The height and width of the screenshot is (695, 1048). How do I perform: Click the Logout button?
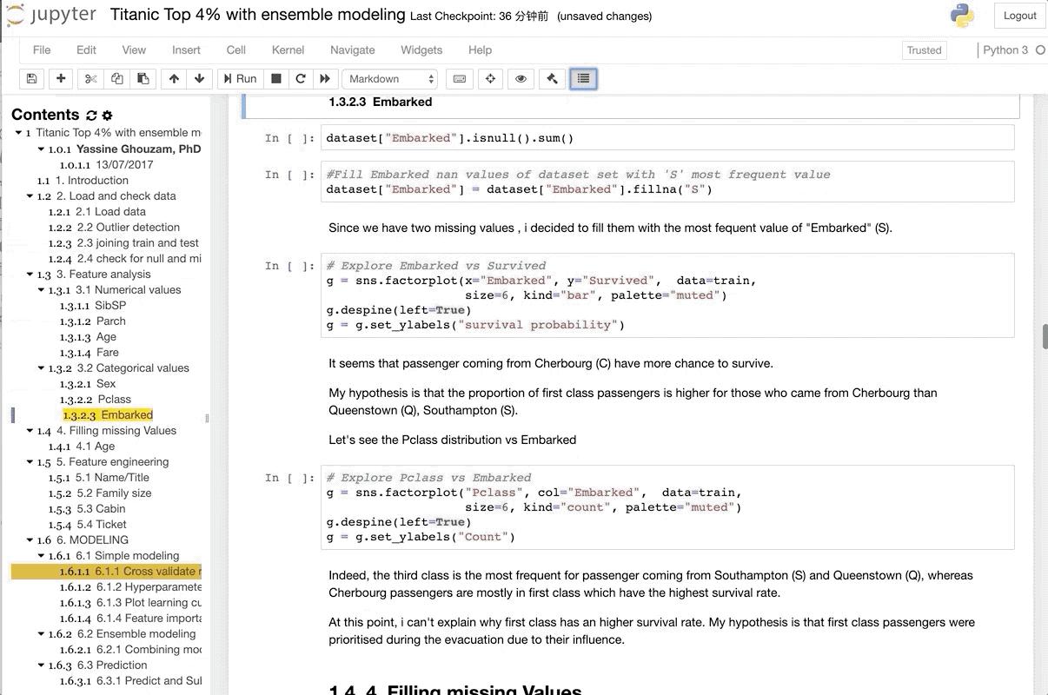[1018, 15]
